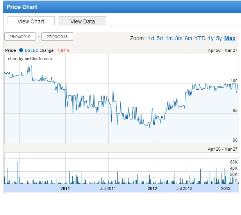Click the Price Chart header title
Image resolution: width=241 pixels, height=215 pixels.
[22, 7]
